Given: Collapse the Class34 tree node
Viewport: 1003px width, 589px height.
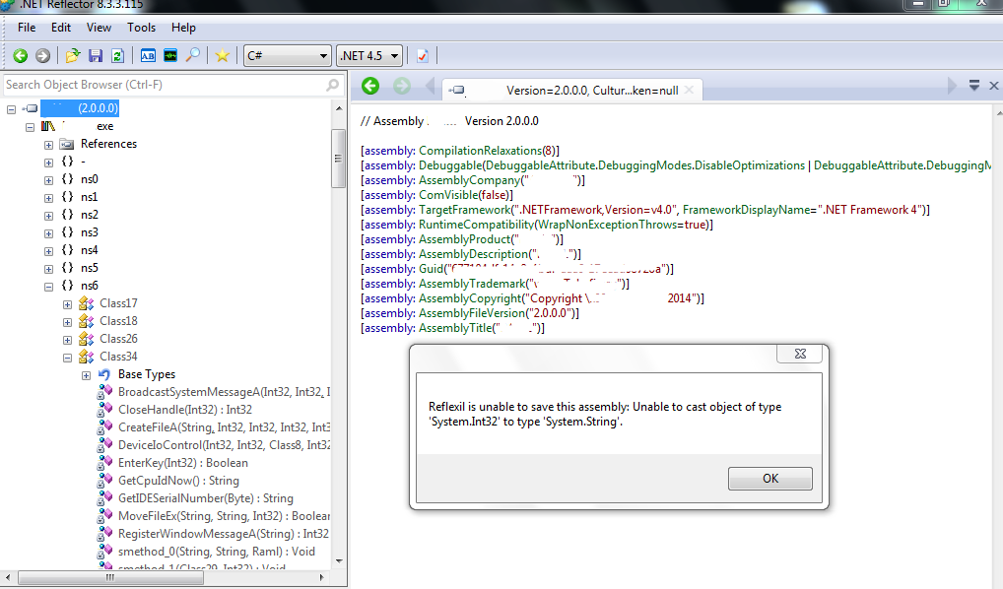Looking at the screenshot, I should 68,357.
